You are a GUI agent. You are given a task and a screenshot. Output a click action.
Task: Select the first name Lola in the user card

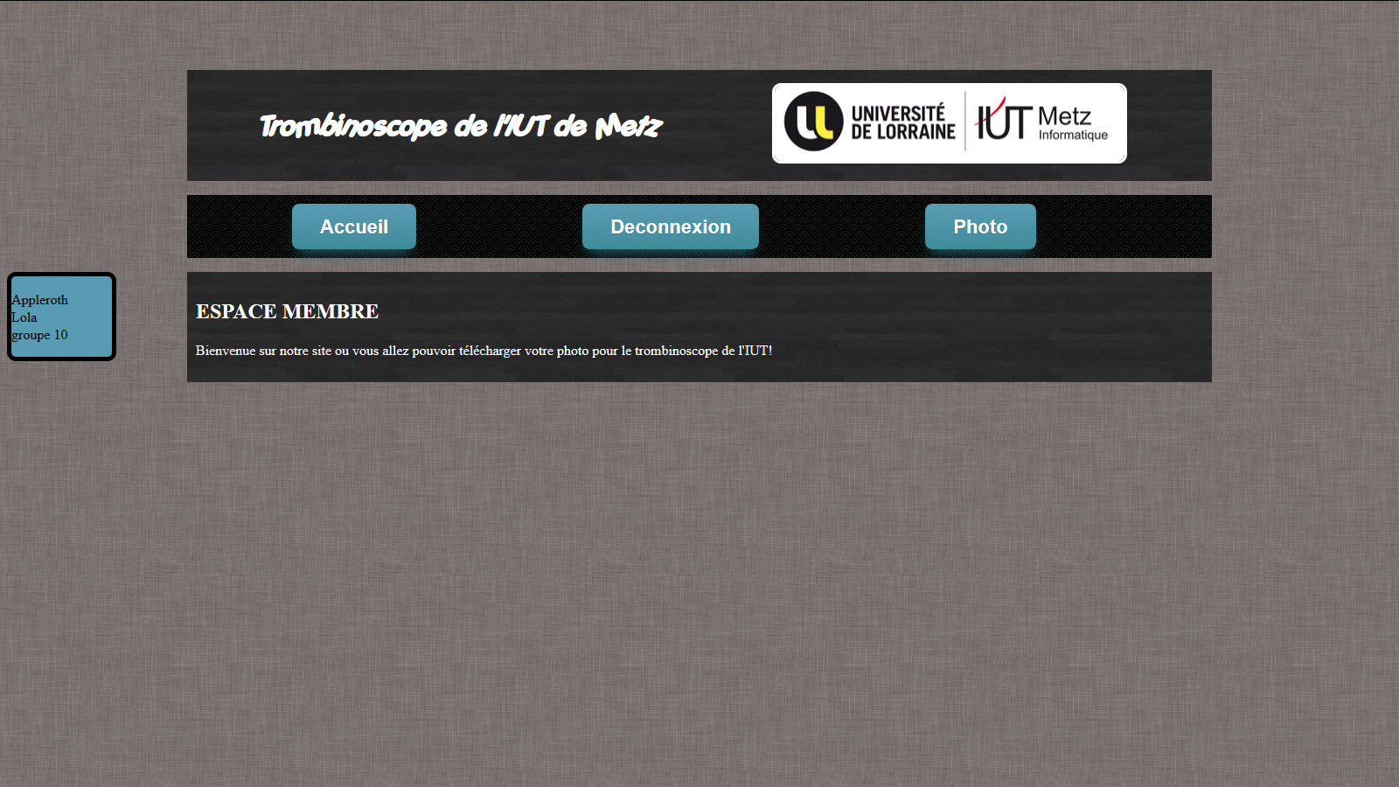click(24, 317)
